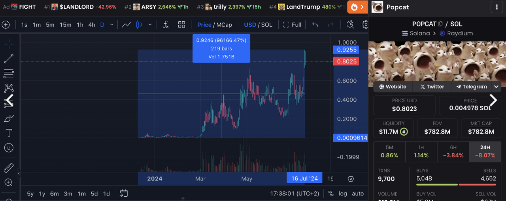Set the chart range to 5d

tap(94, 194)
